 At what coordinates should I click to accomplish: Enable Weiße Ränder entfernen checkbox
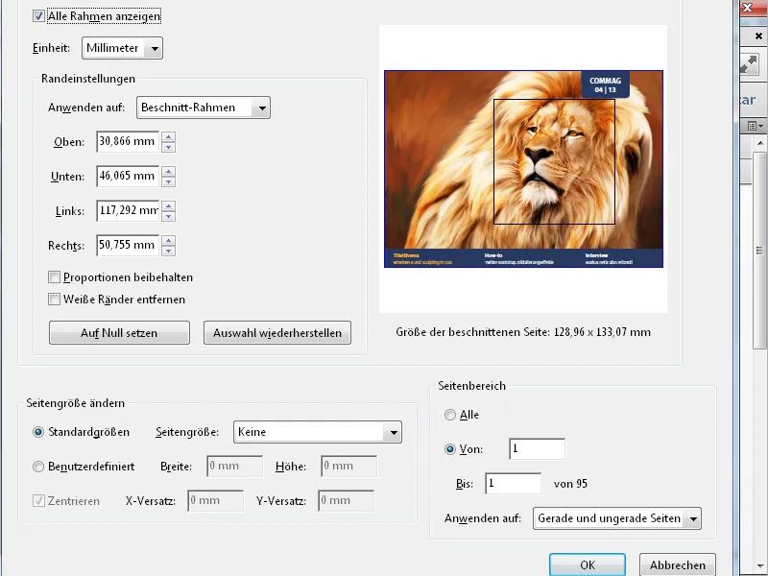(x=54, y=300)
